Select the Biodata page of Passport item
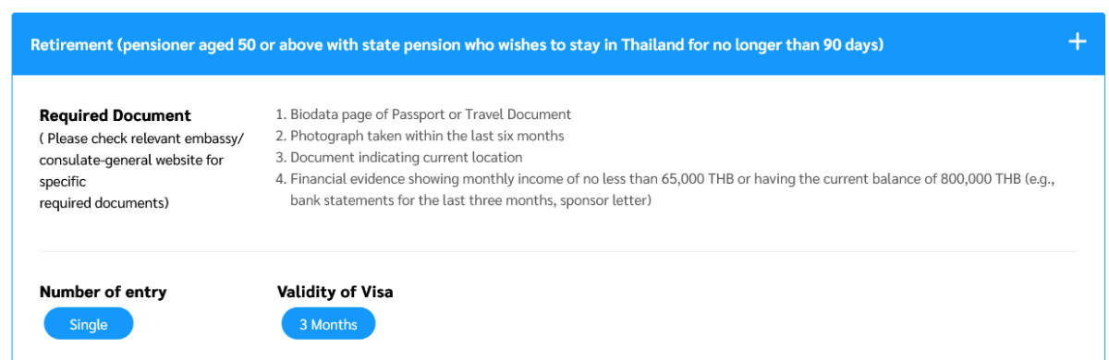The width and height of the screenshot is (1109, 360). point(423,114)
